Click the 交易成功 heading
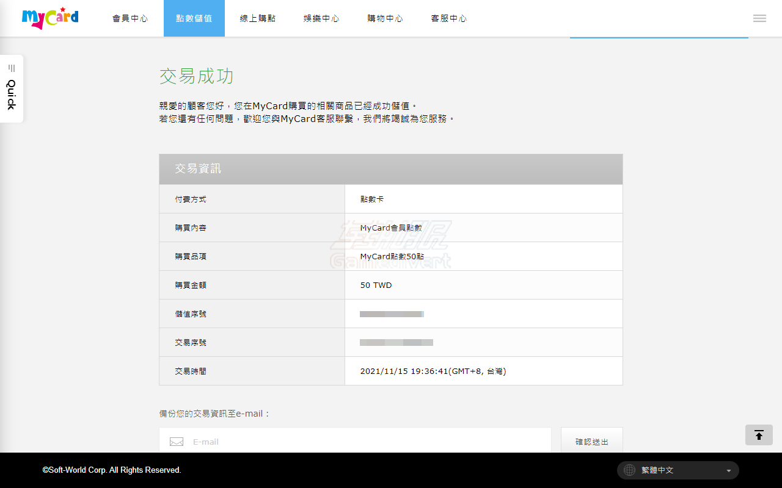The width and height of the screenshot is (782, 488). pos(197,76)
